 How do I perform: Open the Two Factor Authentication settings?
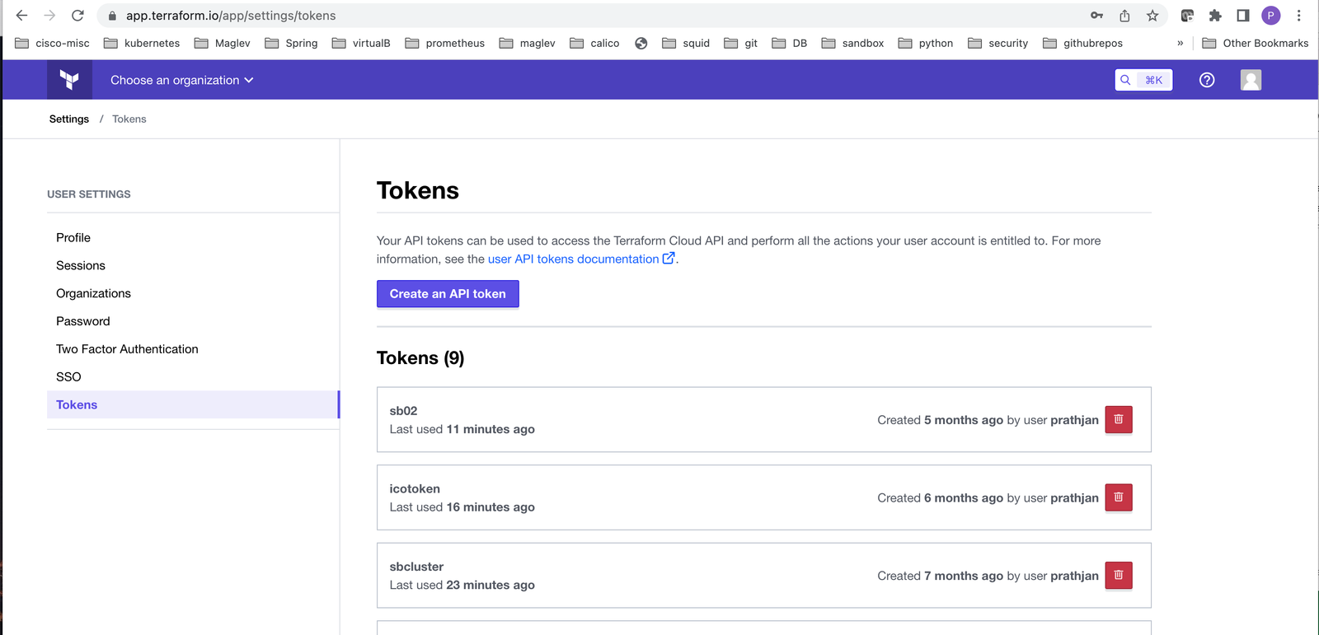point(127,349)
